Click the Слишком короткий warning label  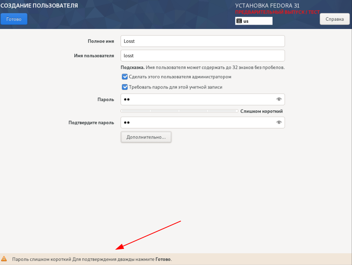click(x=261, y=111)
